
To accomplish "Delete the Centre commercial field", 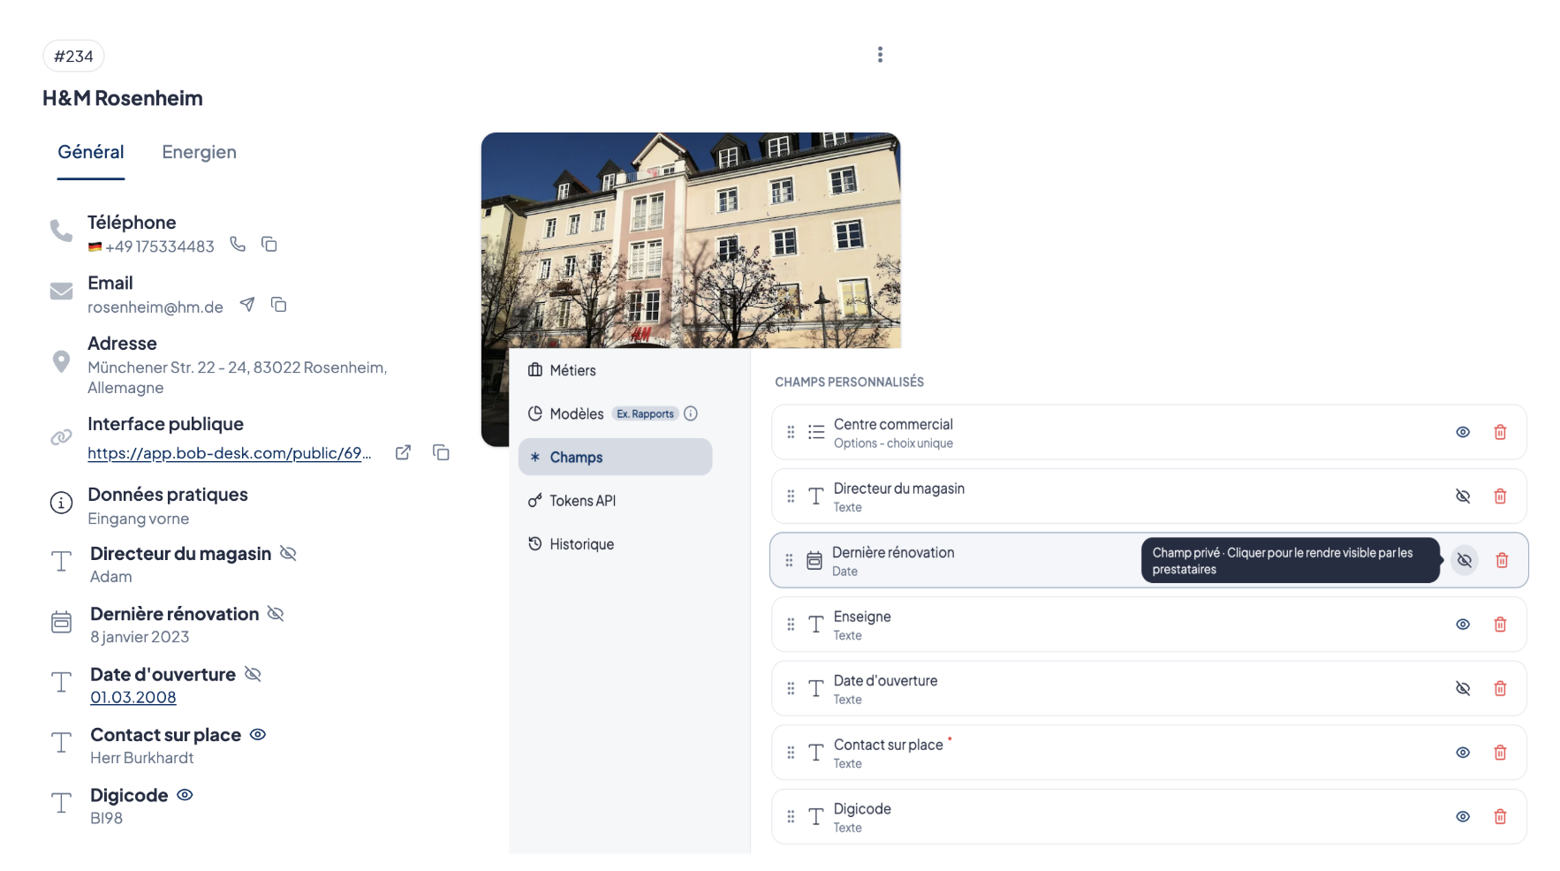I will click(x=1500, y=432).
